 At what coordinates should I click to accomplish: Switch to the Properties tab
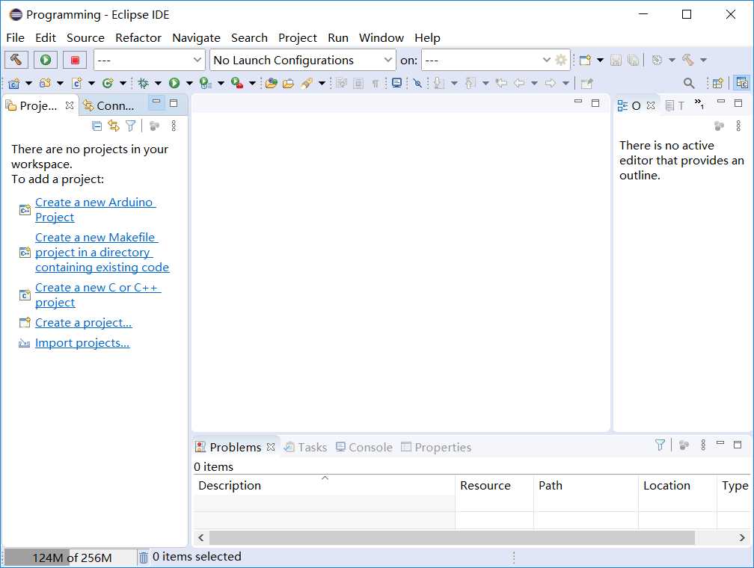click(436, 447)
